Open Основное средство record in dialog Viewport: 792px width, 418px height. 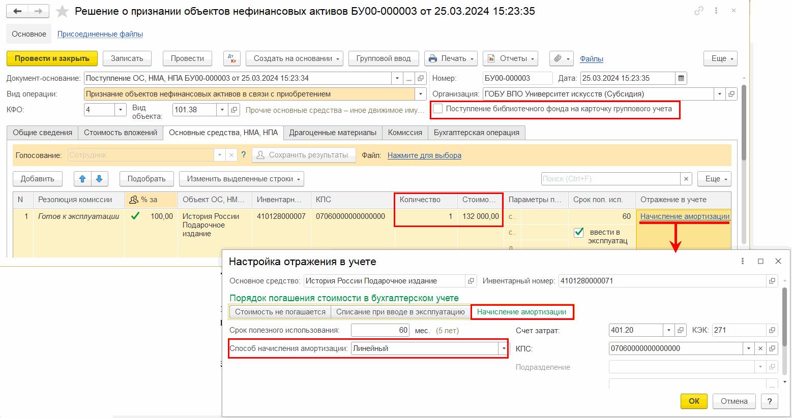coord(471,281)
